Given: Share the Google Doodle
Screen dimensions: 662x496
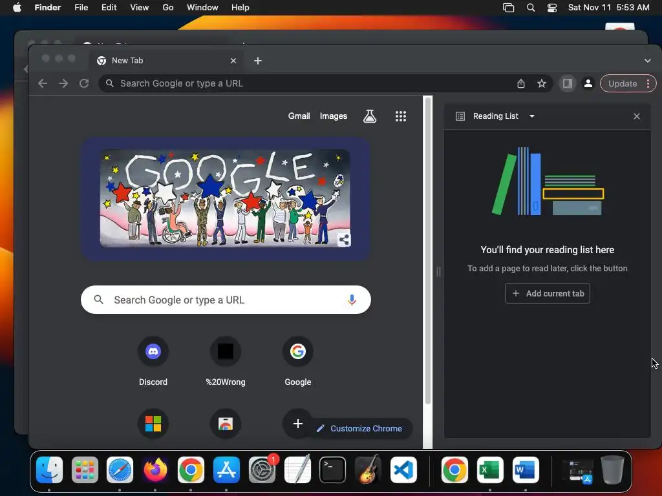Looking at the screenshot, I should [x=344, y=240].
